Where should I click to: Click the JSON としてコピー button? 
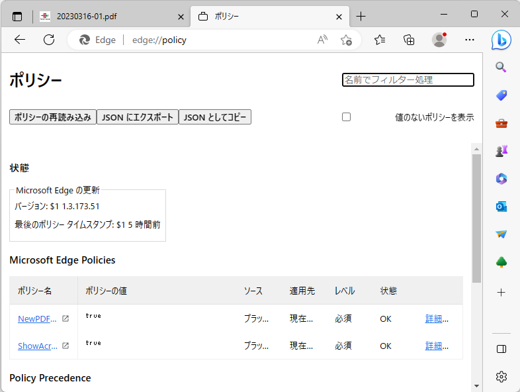pos(215,117)
